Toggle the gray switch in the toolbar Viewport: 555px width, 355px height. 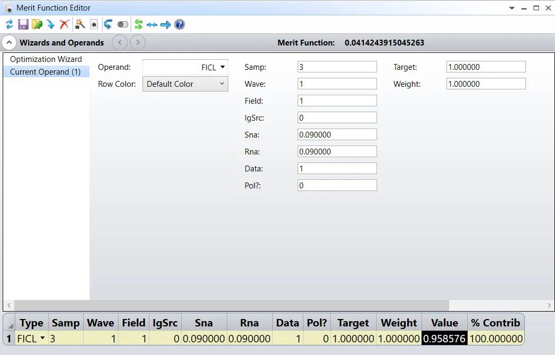[123, 24]
